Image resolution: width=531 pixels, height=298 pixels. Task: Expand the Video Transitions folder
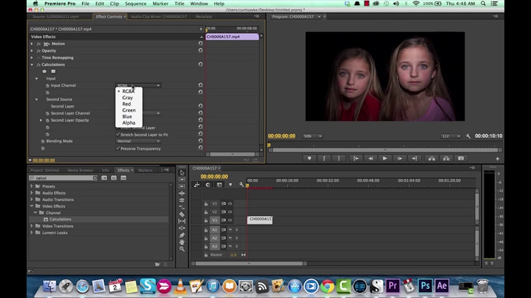32,226
